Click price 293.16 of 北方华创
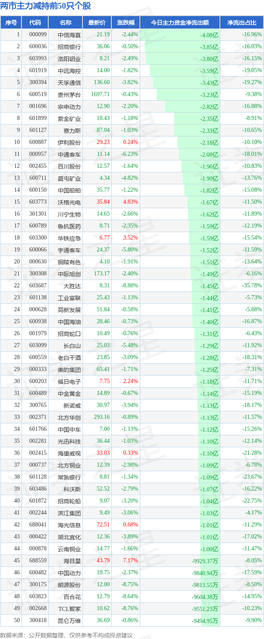Viewport: 264px width, 639px height. coord(102,417)
